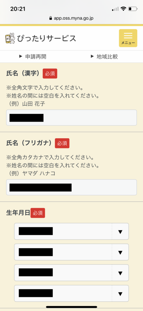
Task: Expand the first 生年月日 dropdown
Action: click(71, 231)
